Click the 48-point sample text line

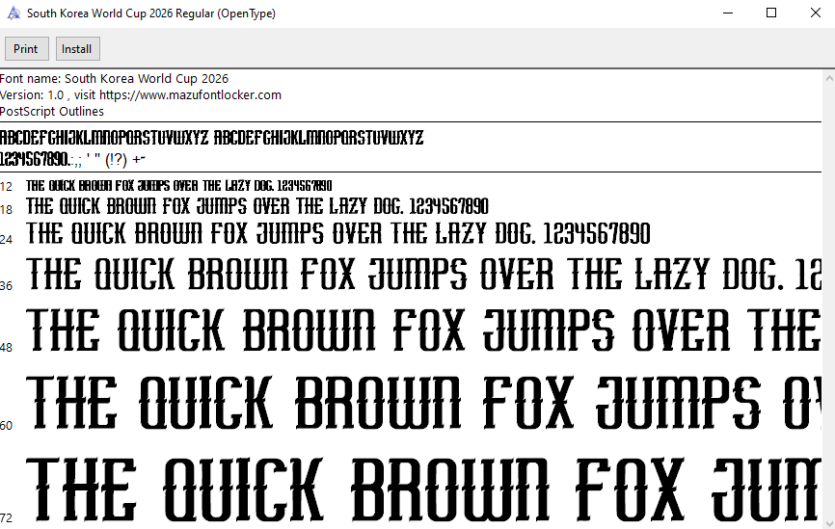click(424, 330)
